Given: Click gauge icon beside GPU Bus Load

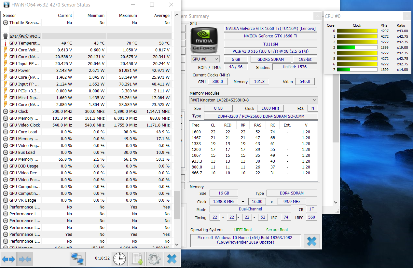Looking at the screenshot, I should [6, 153].
